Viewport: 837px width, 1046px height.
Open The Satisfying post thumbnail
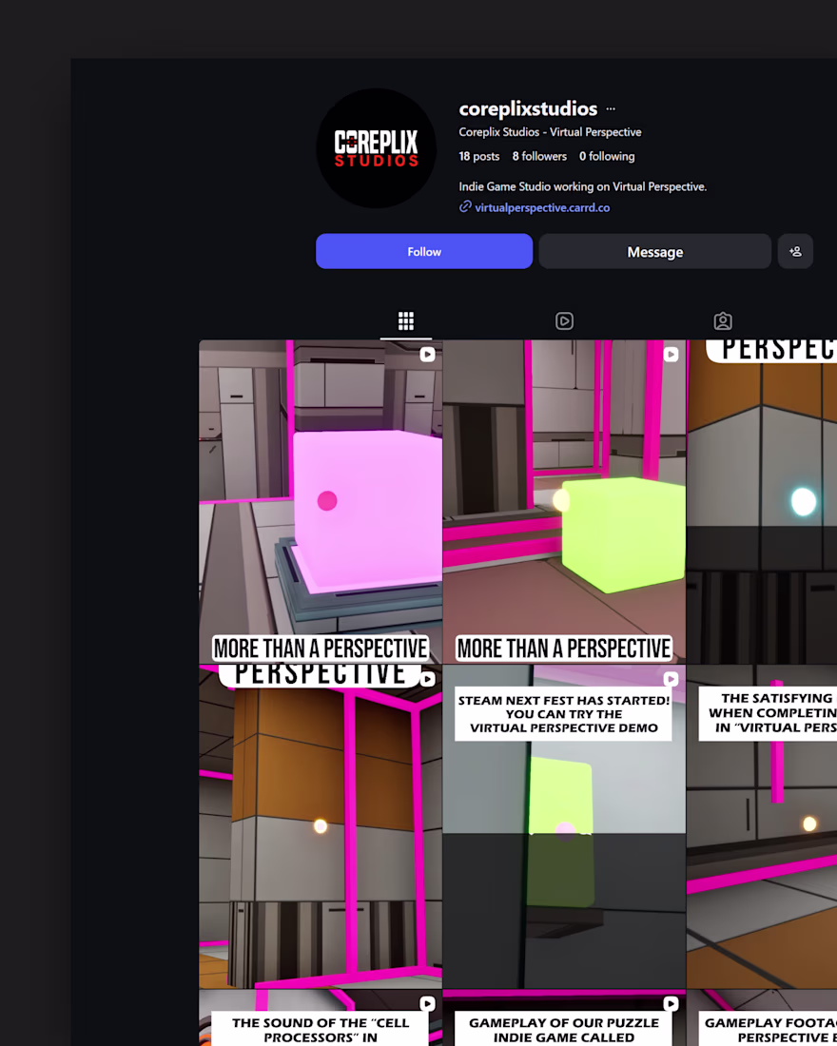coord(762,826)
